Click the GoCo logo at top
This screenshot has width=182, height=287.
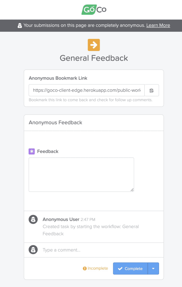(x=94, y=9)
